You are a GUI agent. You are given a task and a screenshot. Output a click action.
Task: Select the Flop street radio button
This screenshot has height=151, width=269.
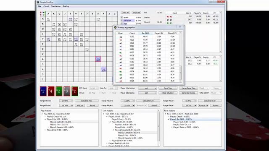(x=90, y=93)
